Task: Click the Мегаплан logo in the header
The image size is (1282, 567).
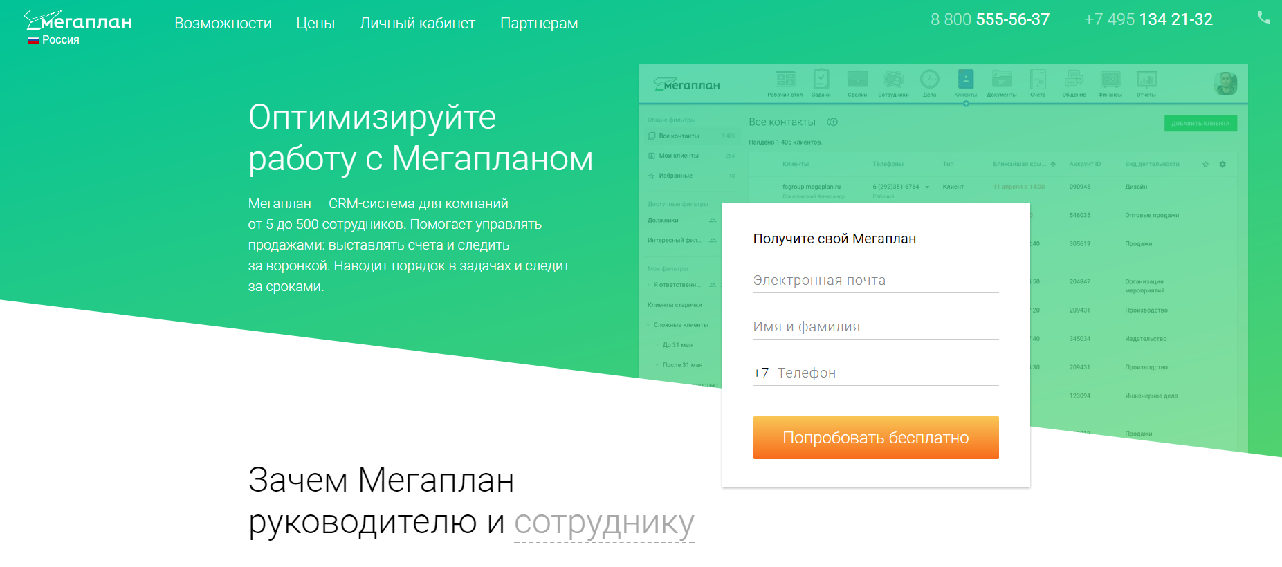Action: [x=78, y=21]
